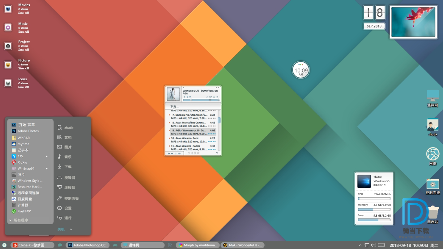Switch to China-X - 徐梦圆 taskbar item
This screenshot has height=249, width=443.
tap(32, 245)
